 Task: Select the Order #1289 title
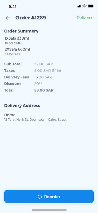(x=31, y=18)
